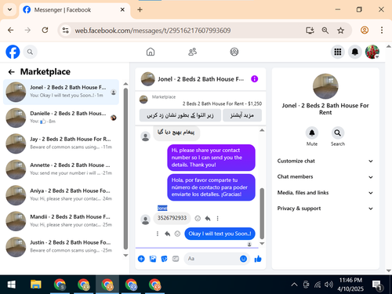This screenshot has width=392, height=294.
Task: Open more options for 3526792933 message
Action: 217,219
